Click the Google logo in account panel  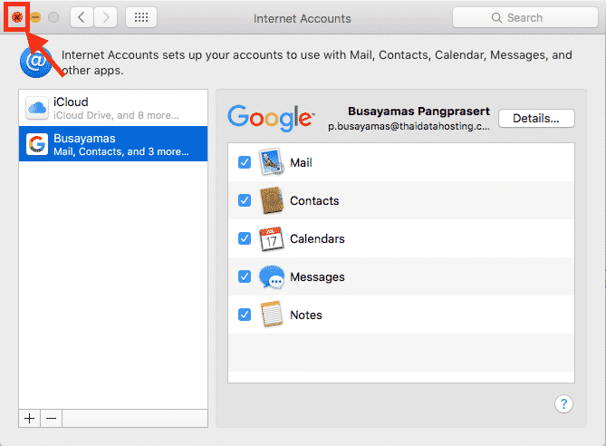(x=272, y=118)
